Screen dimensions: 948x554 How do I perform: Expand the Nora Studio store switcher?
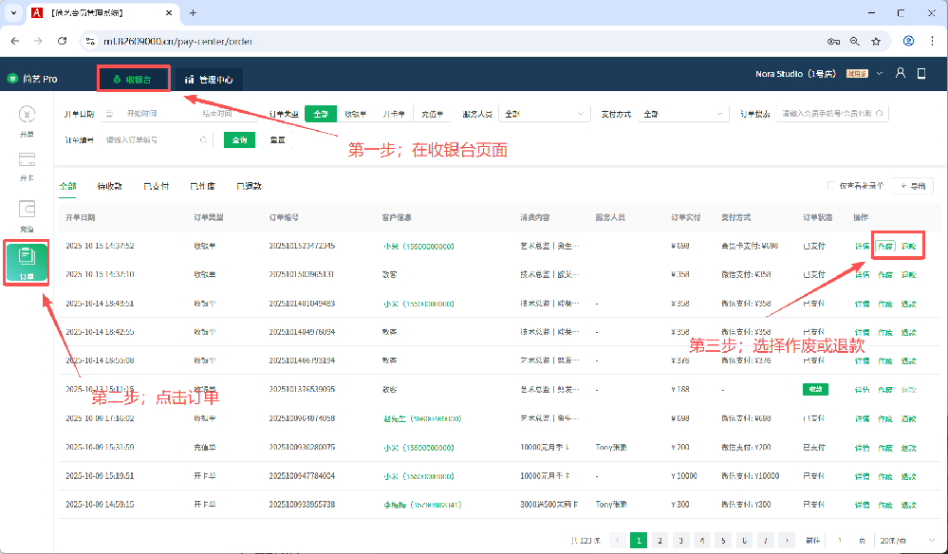click(x=879, y=73)
